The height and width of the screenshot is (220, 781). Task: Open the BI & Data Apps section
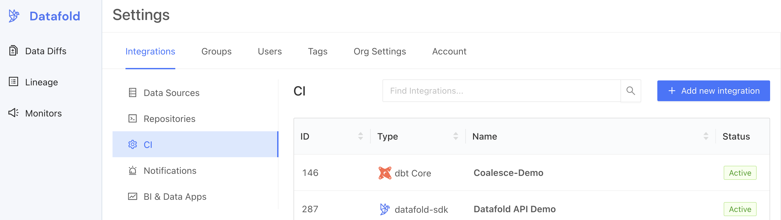175,197
